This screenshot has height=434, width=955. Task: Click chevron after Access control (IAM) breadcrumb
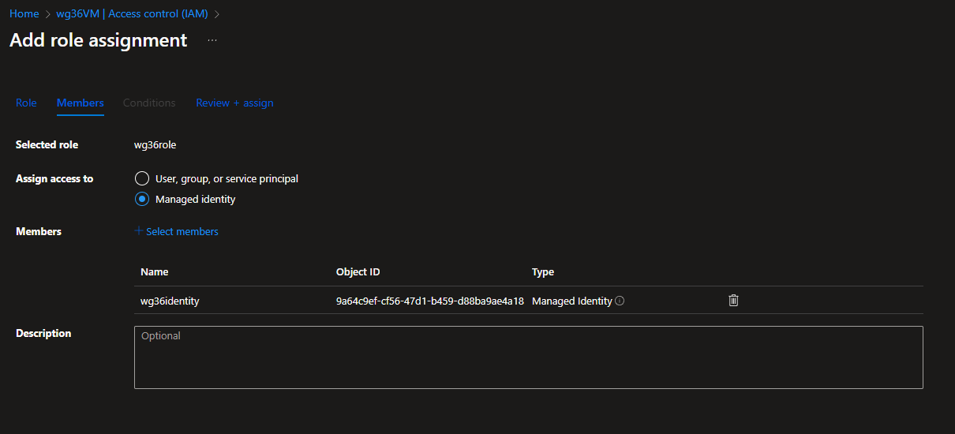pos(217,14)
